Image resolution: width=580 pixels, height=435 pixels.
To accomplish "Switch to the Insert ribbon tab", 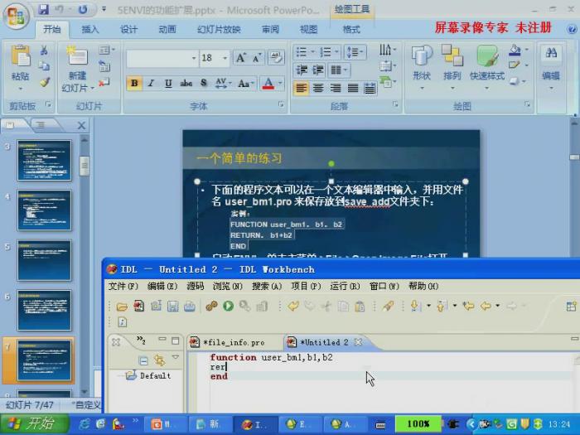I will 89,29.
